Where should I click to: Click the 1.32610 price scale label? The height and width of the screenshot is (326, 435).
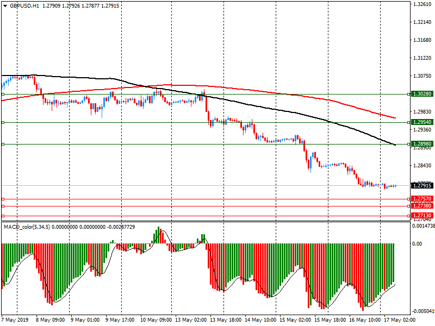click(422, 4)
